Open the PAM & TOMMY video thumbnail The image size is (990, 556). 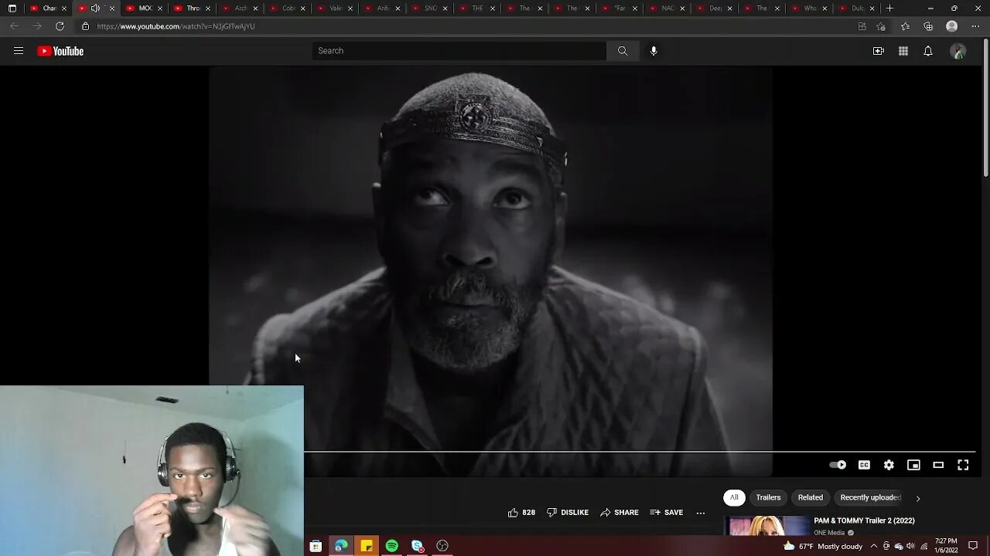tap(766, 526)
